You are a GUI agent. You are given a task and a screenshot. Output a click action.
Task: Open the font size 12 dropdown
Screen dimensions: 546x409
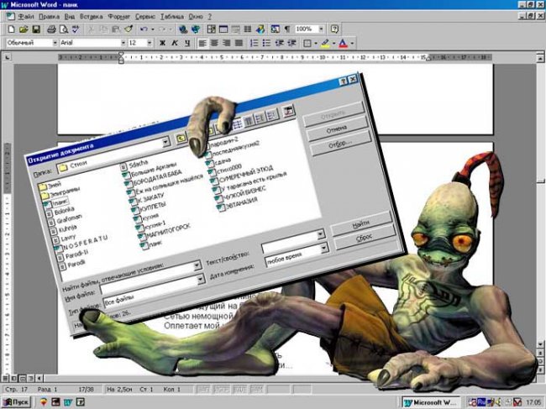click(x=150, y=43)
